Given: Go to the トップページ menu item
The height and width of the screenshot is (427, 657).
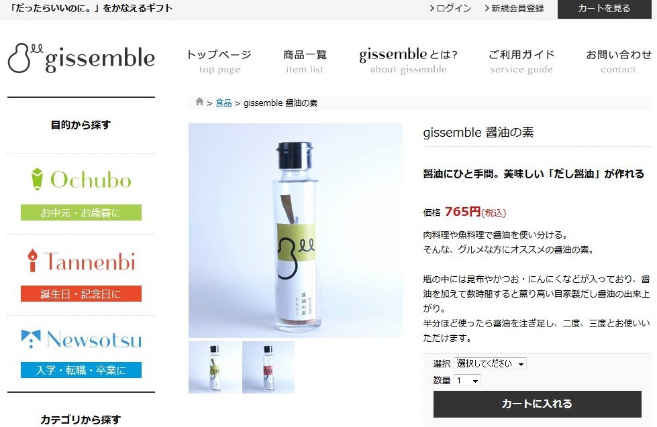Looking at the screenshot, I should click(219, 61).
